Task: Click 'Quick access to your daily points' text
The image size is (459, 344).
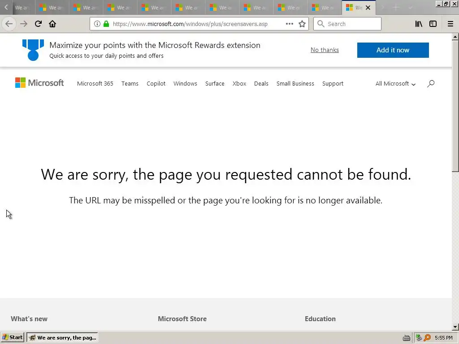Action: click(107, 56)
